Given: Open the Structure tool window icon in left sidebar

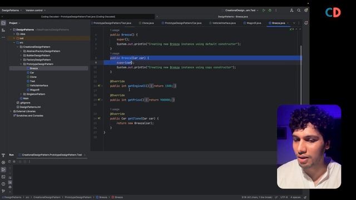Looking at the screenshot, I should (x=3, y=30).
